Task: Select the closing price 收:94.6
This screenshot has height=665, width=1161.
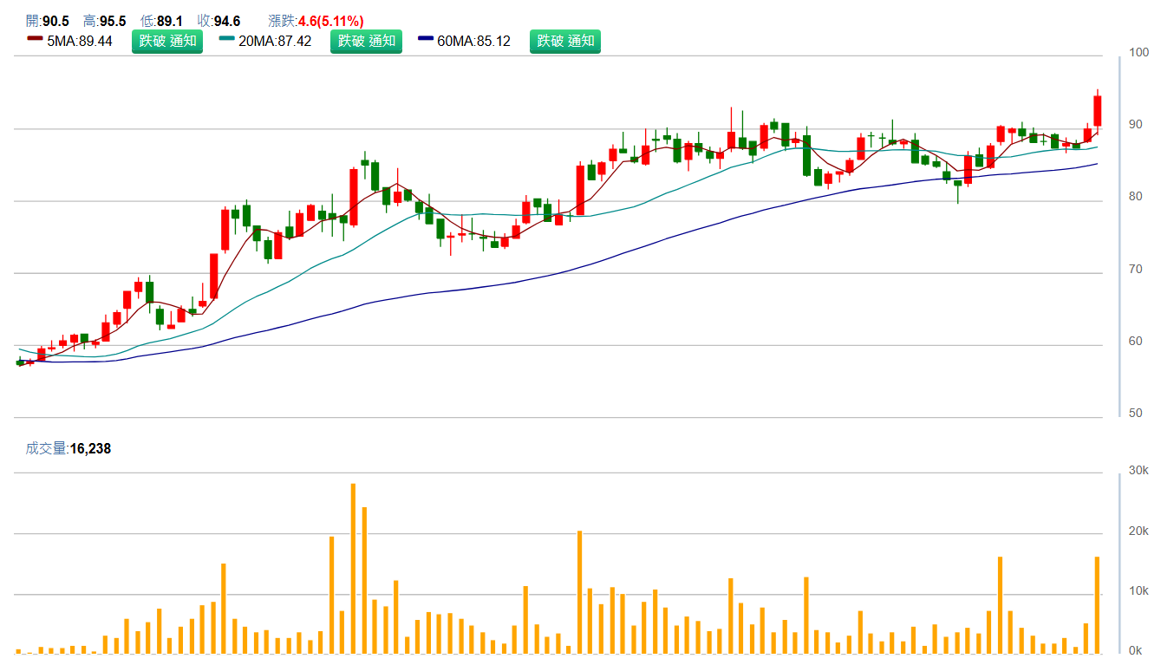Action: tap(219, 21)
